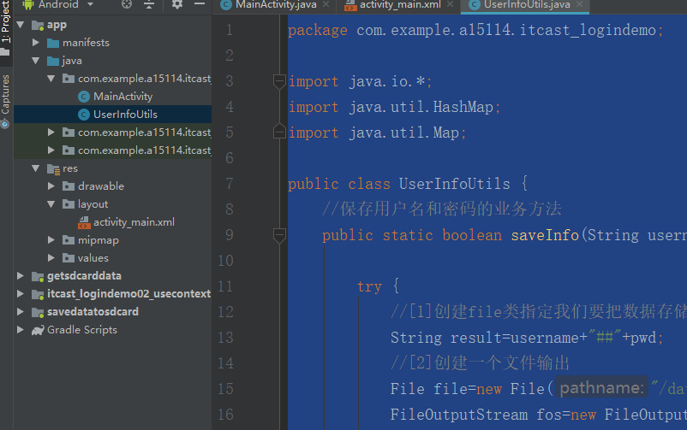Select the drawable folder row
This screenshot has height=430, width=687.
112,186
